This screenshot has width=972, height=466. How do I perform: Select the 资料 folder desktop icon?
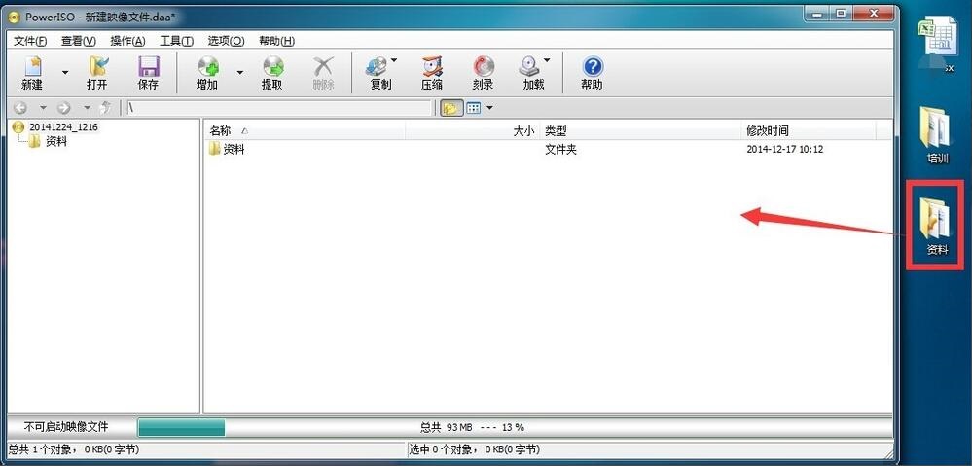[936, 226]
